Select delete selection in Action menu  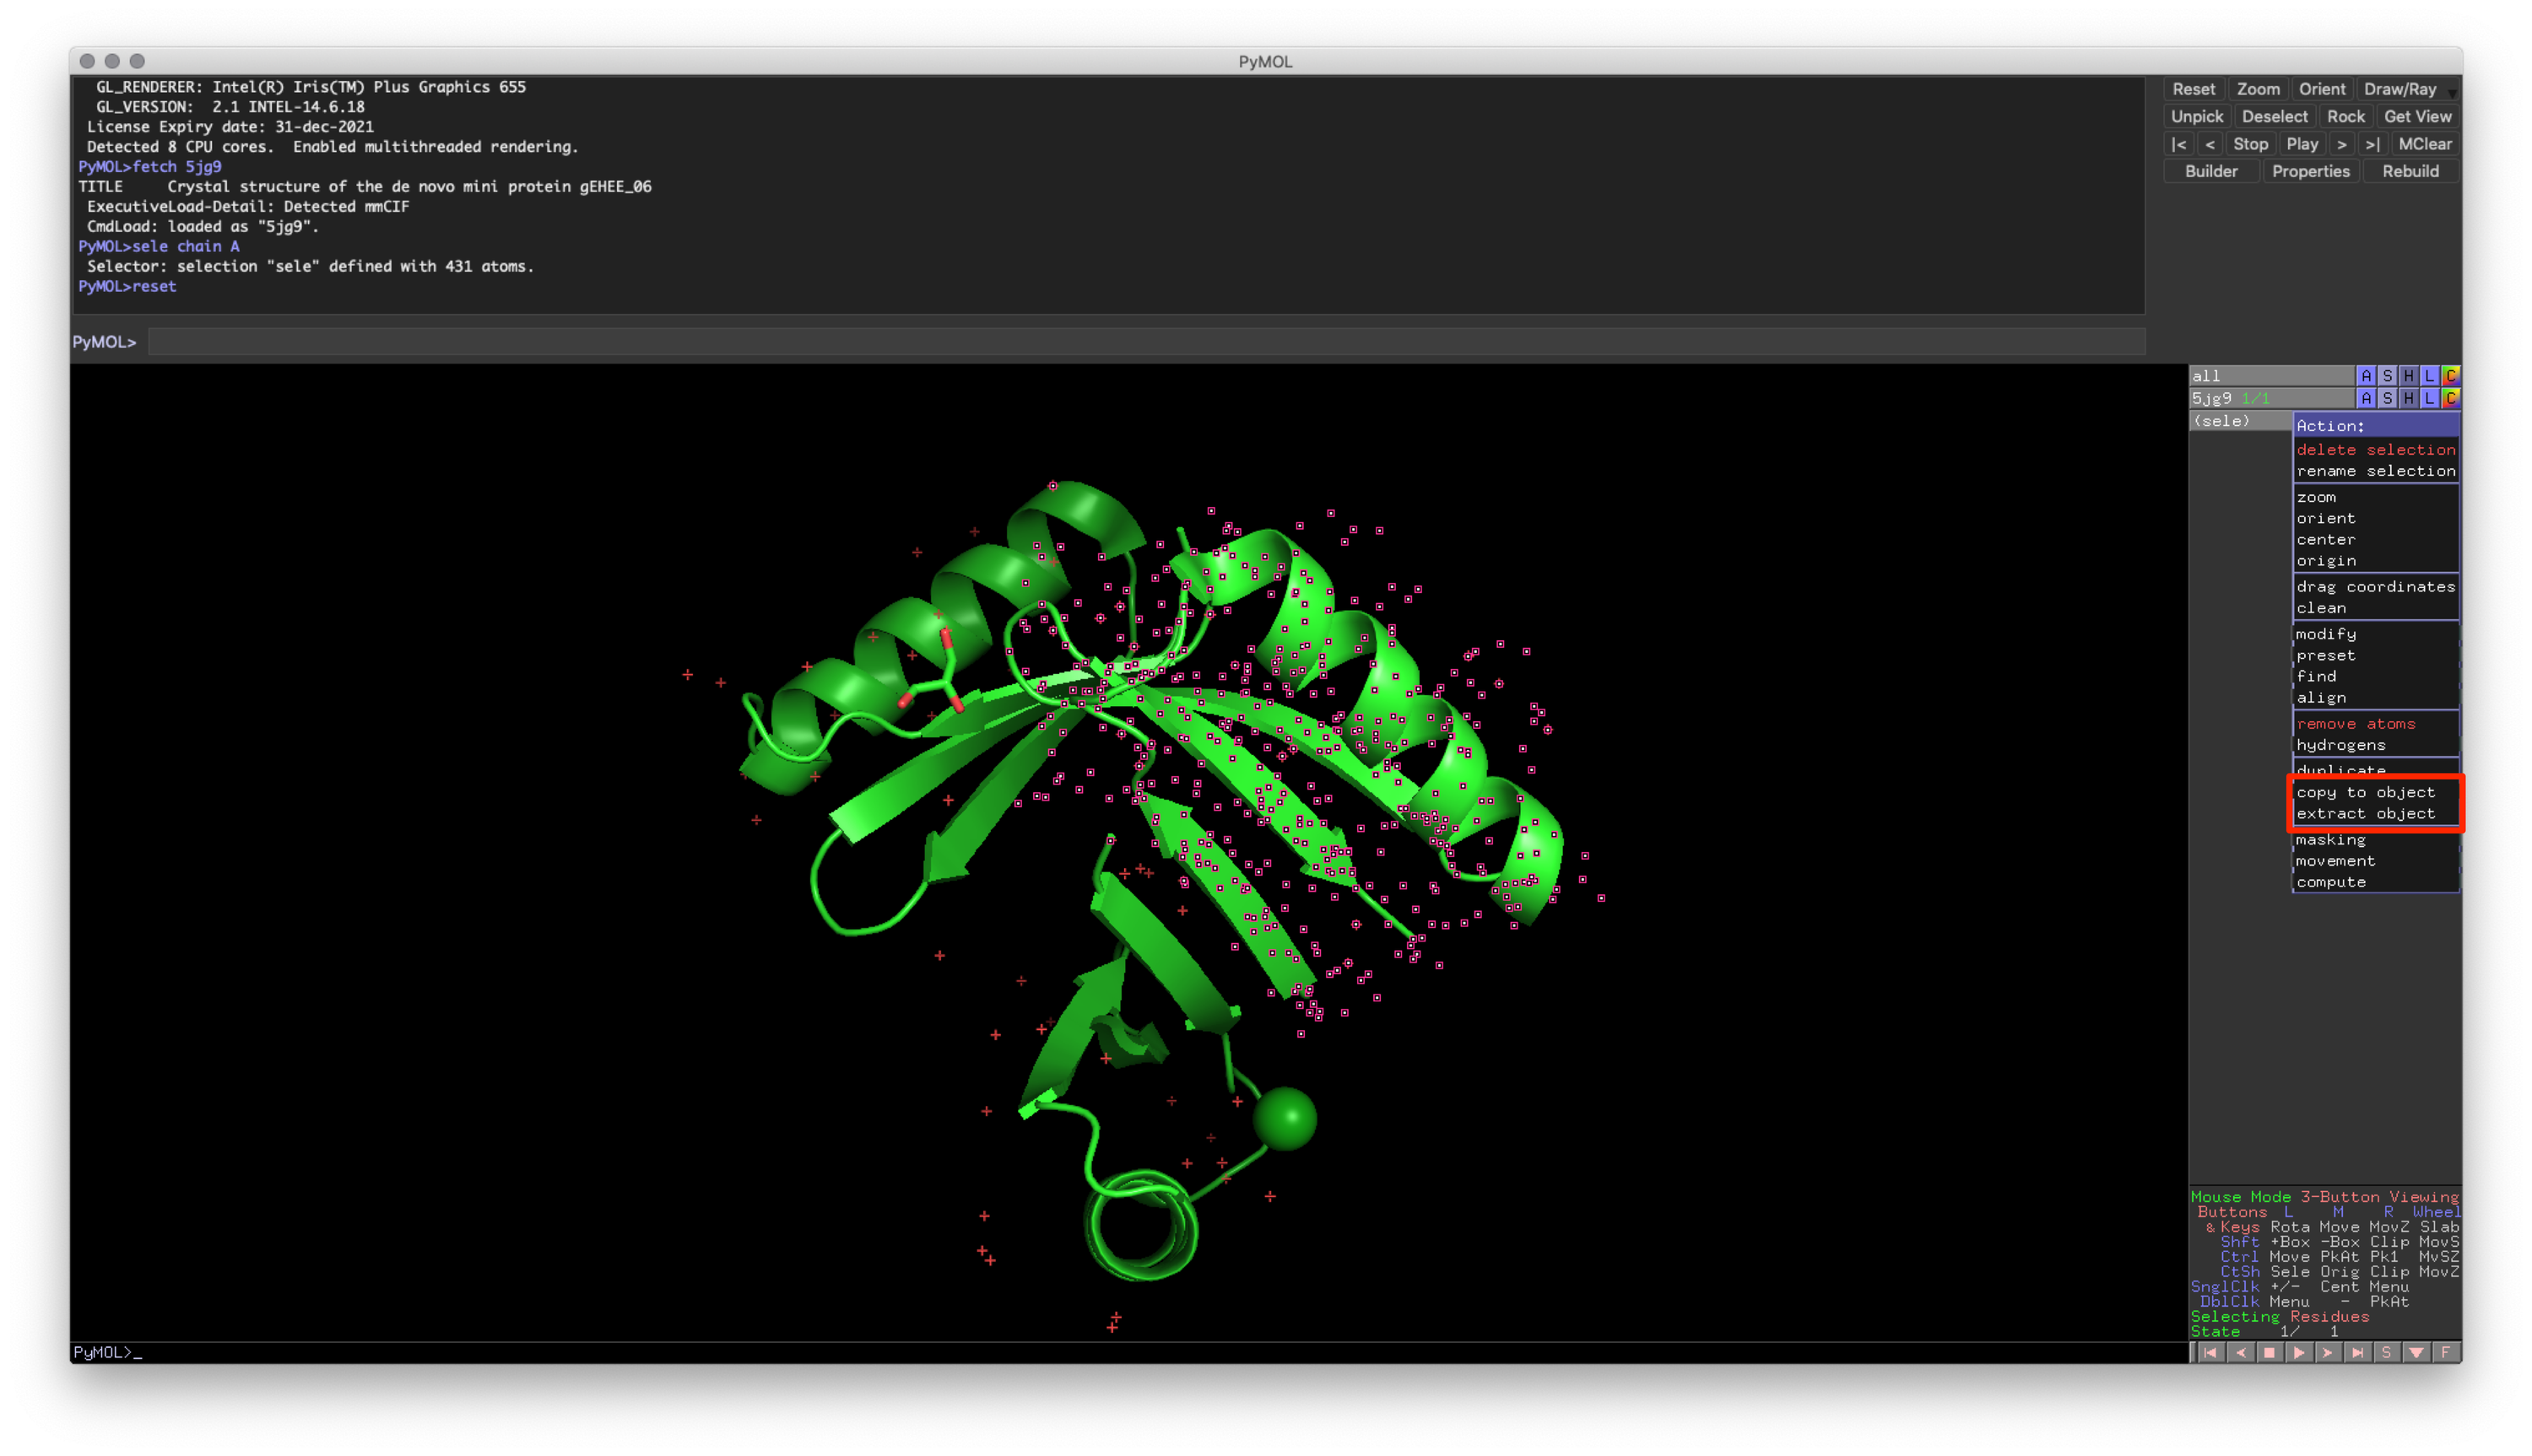tap(2375, 450)
